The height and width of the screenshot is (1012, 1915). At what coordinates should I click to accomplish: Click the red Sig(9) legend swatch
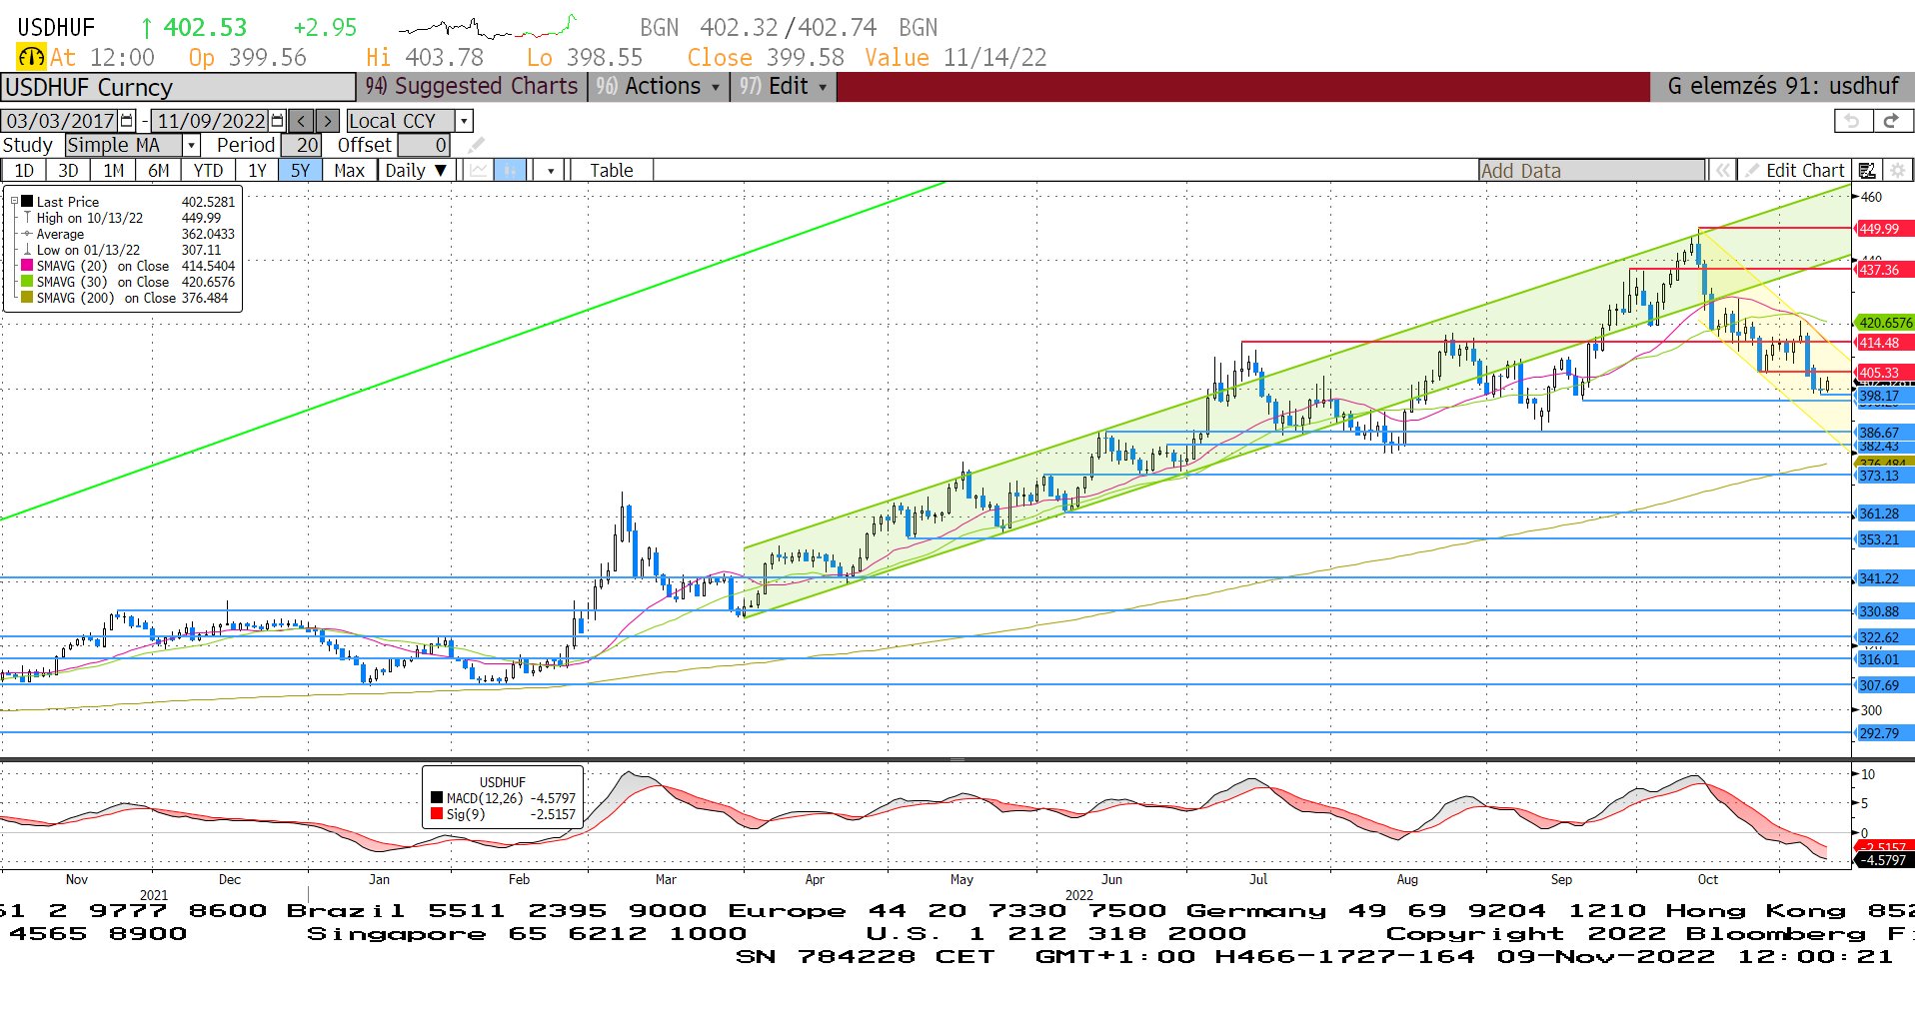[x=437, y=814]
